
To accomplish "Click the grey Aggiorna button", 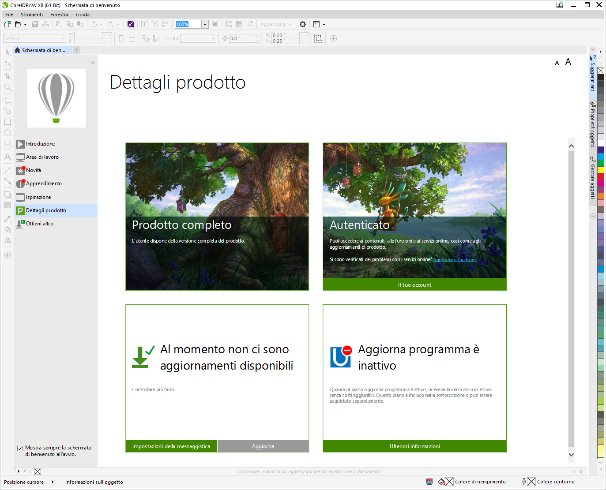I will (x=263, y=446).
